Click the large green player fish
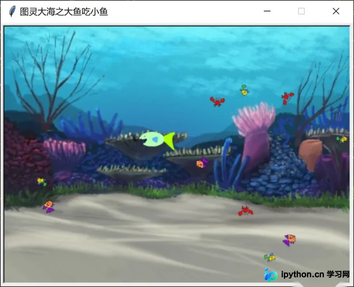Image resolution: width=354 pixels, height=287 pixels. coord(158,140)
